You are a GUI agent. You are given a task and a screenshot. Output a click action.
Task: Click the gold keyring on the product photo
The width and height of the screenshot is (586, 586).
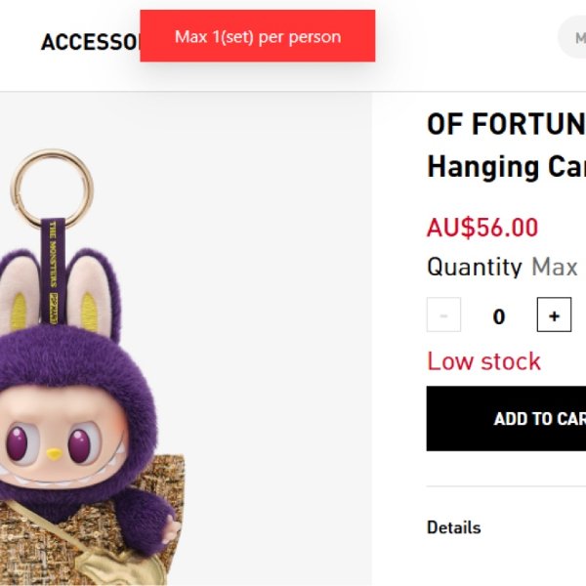point(52,184)
